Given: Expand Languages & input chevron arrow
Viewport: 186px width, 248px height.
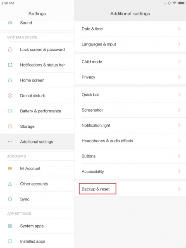Looking at the screenshot, I should (x=179, y=44).
